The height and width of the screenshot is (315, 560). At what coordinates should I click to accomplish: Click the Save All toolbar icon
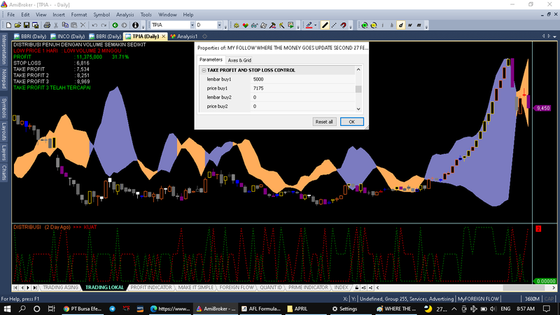pos(36,25)
